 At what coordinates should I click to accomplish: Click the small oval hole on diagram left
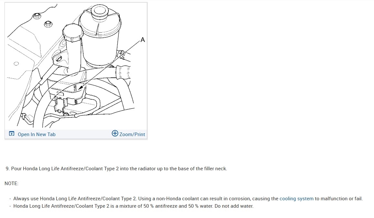click(16, 64)
